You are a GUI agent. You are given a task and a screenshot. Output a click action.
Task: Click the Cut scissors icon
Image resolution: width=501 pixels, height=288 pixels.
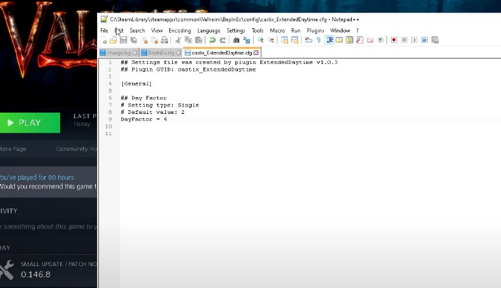(178, 40)
